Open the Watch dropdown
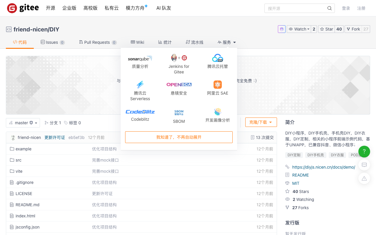Viewport: 376px width, 235px height. [299, 29]
